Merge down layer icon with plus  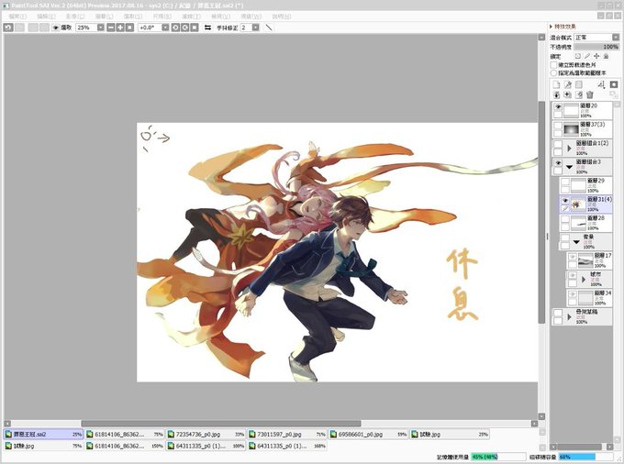coord(568,95)
